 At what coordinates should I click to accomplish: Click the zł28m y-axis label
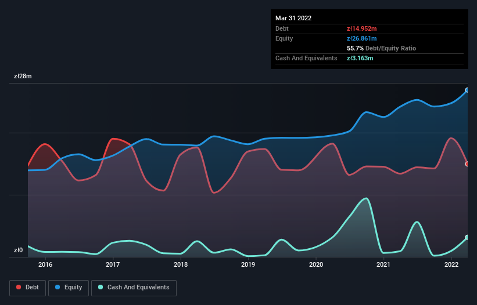click(x=23, y=76)
